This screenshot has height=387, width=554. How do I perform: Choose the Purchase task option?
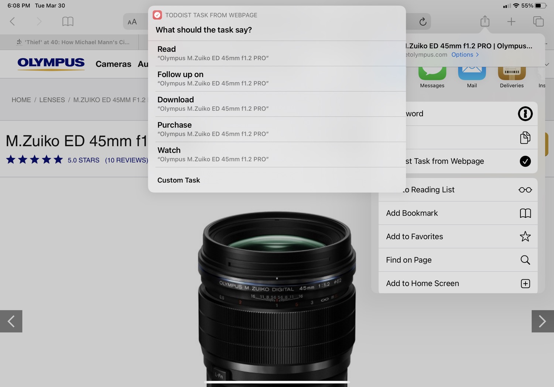pyautogui.click(x=277, y=129)
